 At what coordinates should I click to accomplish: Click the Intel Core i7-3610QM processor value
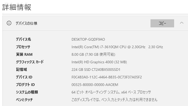(x=117, y=47)
